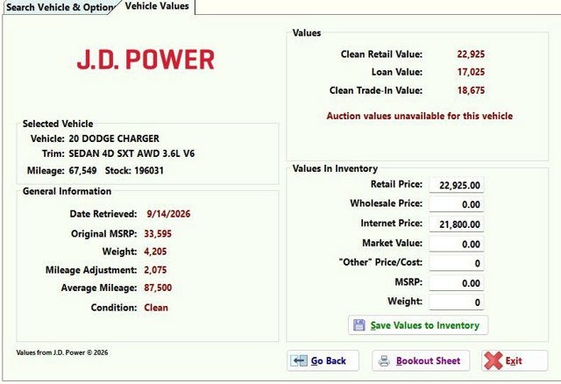Viewport: 561px width, 384px height.
Task: Click the J.D. POWER logo
Action: coord(146,60)
